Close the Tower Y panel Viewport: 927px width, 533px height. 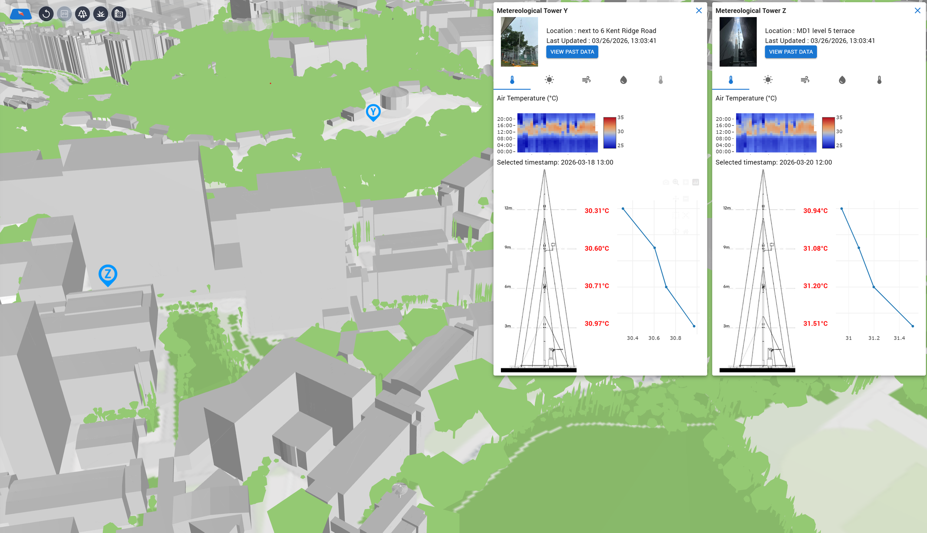click(x=699, y=11)
